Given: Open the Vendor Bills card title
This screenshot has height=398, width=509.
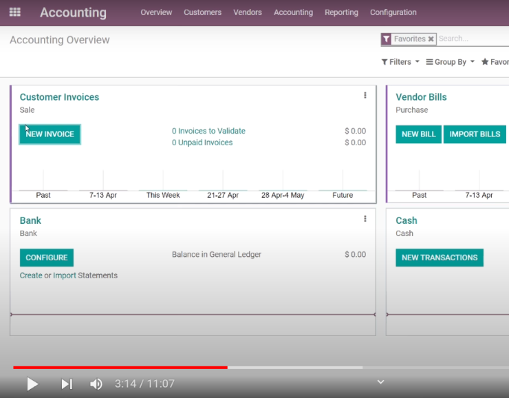Looking at the screenshot, I should coord(421,97).
